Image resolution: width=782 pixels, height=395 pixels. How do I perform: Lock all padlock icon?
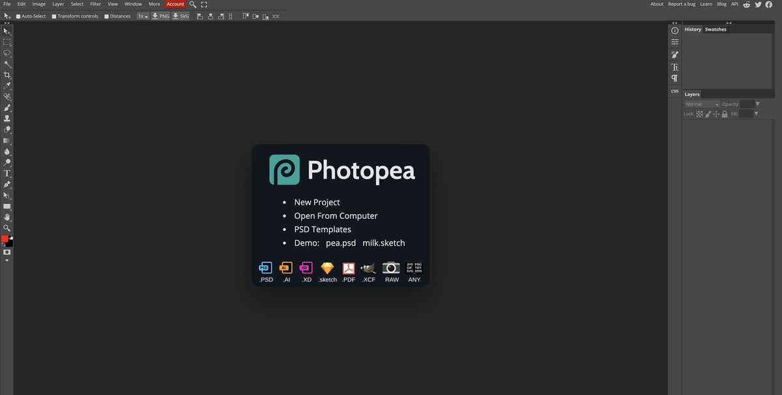(724, 114)
